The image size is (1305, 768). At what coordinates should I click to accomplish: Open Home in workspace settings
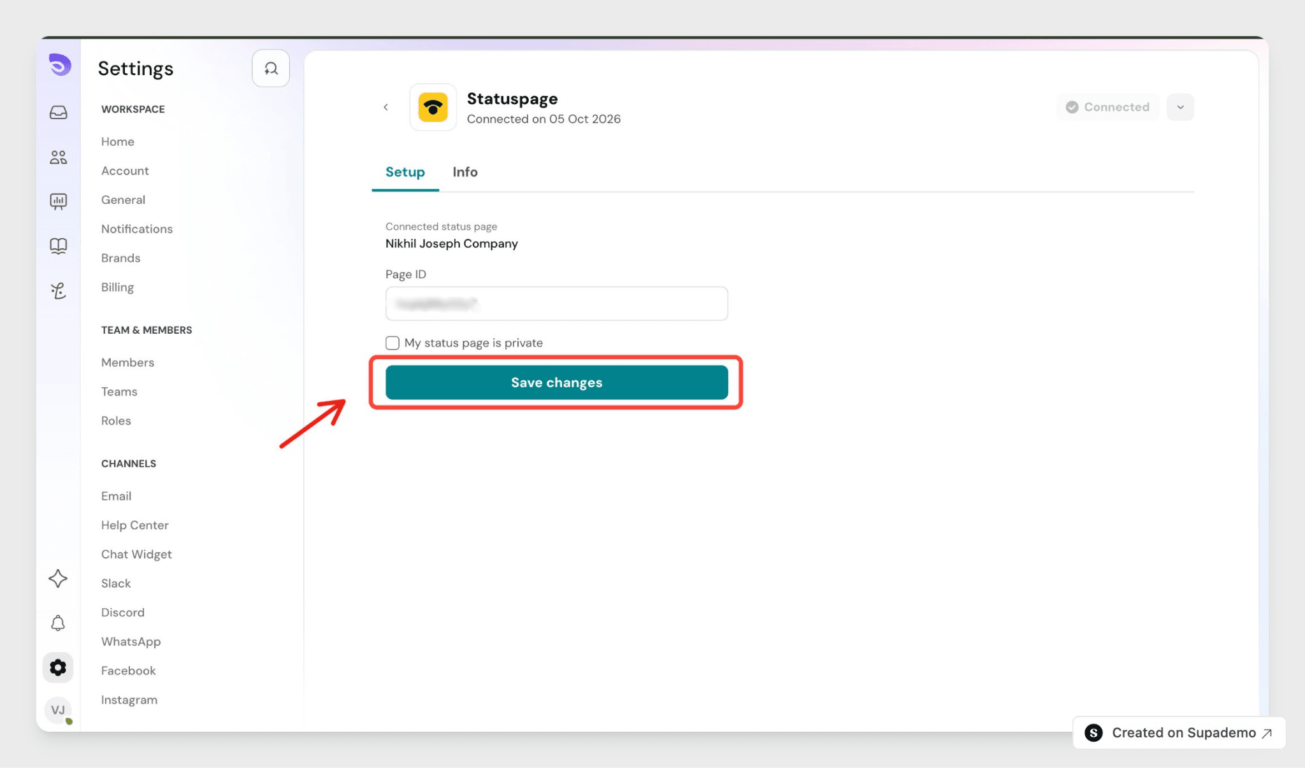(118, 141)
